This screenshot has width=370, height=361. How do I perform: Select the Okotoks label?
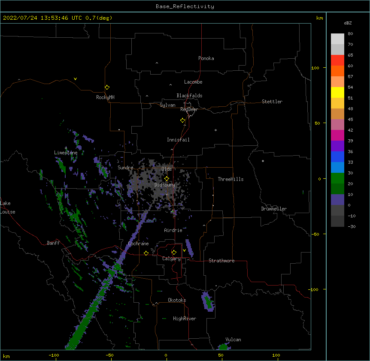[177, 300]
